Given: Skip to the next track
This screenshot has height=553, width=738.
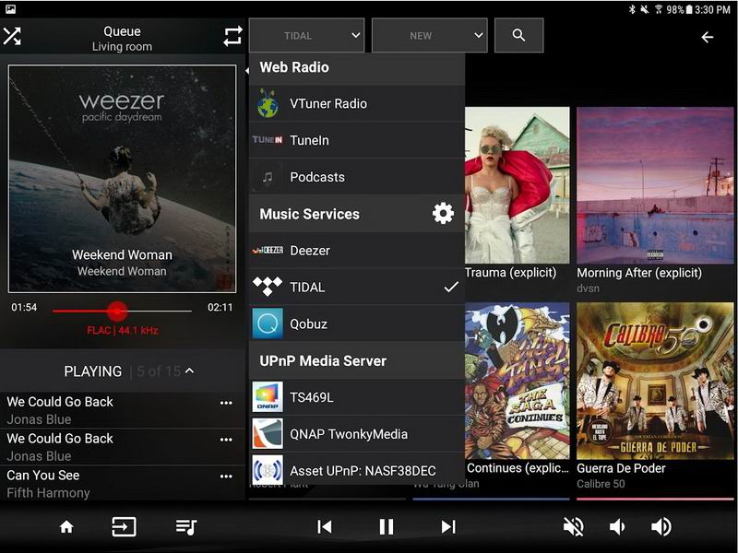Looking at the screenshot, I should [x=448, y=526].
